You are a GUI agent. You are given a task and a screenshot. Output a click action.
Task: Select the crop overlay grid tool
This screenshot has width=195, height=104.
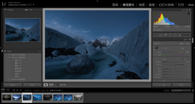(155, 35)
